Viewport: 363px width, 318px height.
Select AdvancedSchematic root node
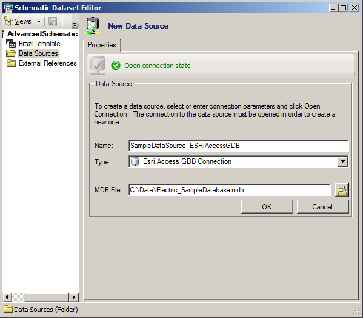coord(42,34)
